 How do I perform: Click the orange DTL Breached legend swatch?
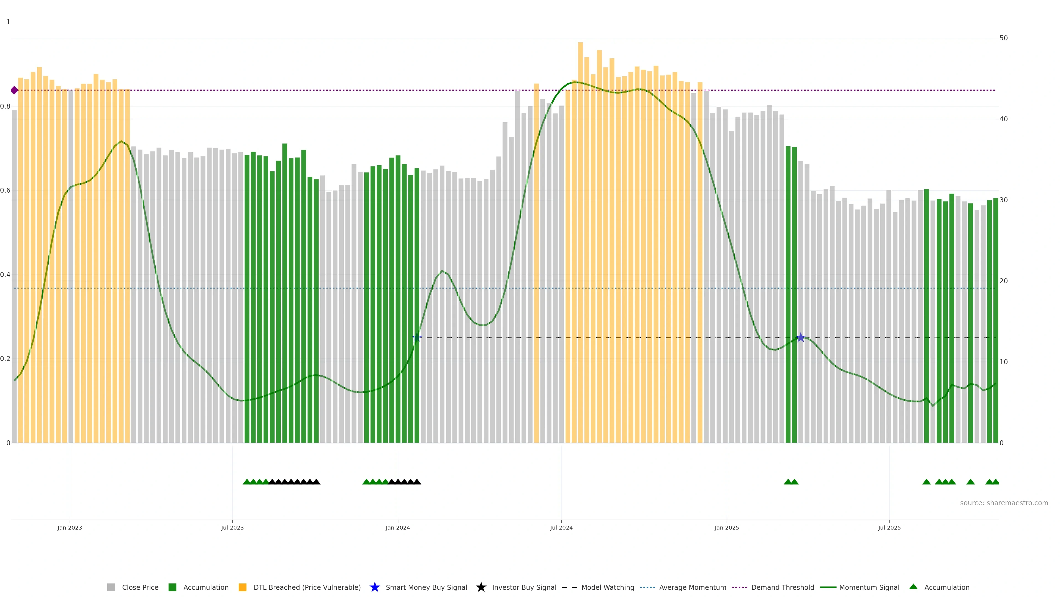tap(243, 587)
